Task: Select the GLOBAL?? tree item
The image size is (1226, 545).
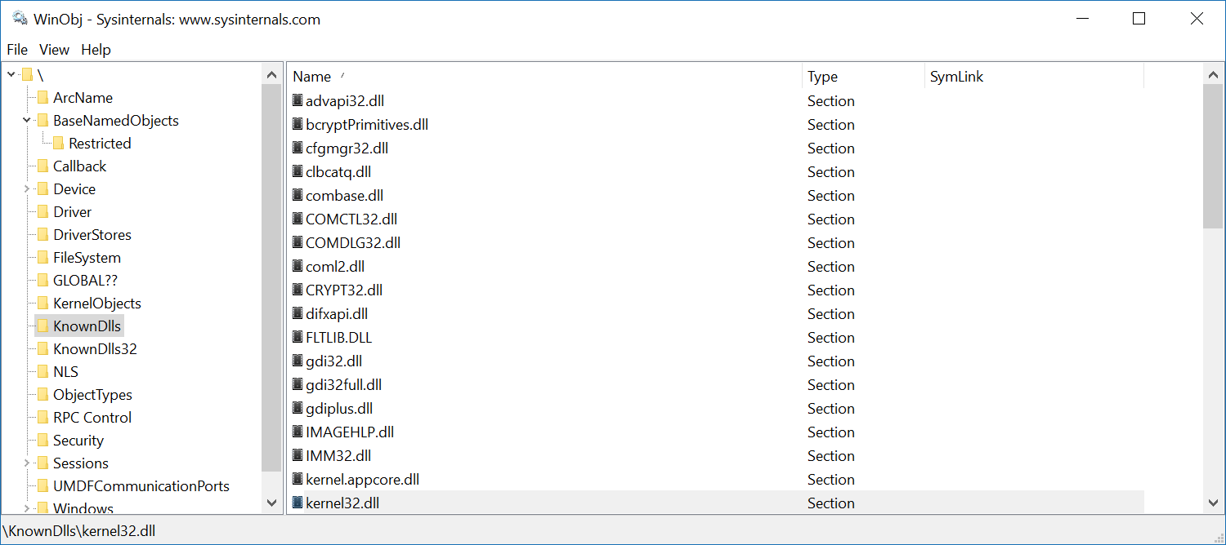Action: (x=85, y=281)
